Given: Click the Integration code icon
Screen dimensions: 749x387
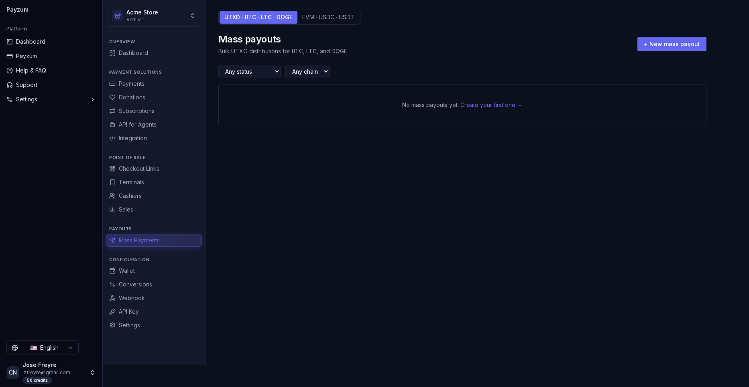Looking at the screenshot, I should tap(112, 138).
